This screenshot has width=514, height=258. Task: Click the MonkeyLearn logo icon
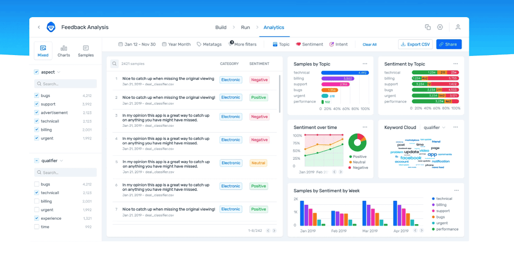coord(51,27)
